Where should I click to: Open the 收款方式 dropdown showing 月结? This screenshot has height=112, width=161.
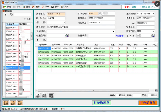[x=153, y=31]
